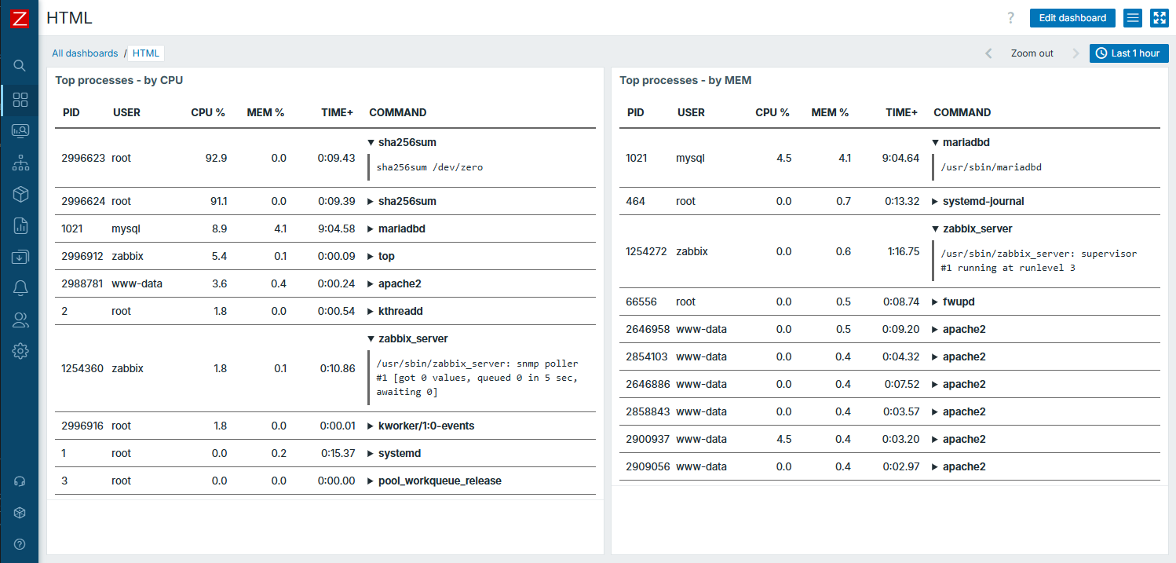Click the Zabbix logo icon
1176x563 pixels.
[x=20, y=18]
